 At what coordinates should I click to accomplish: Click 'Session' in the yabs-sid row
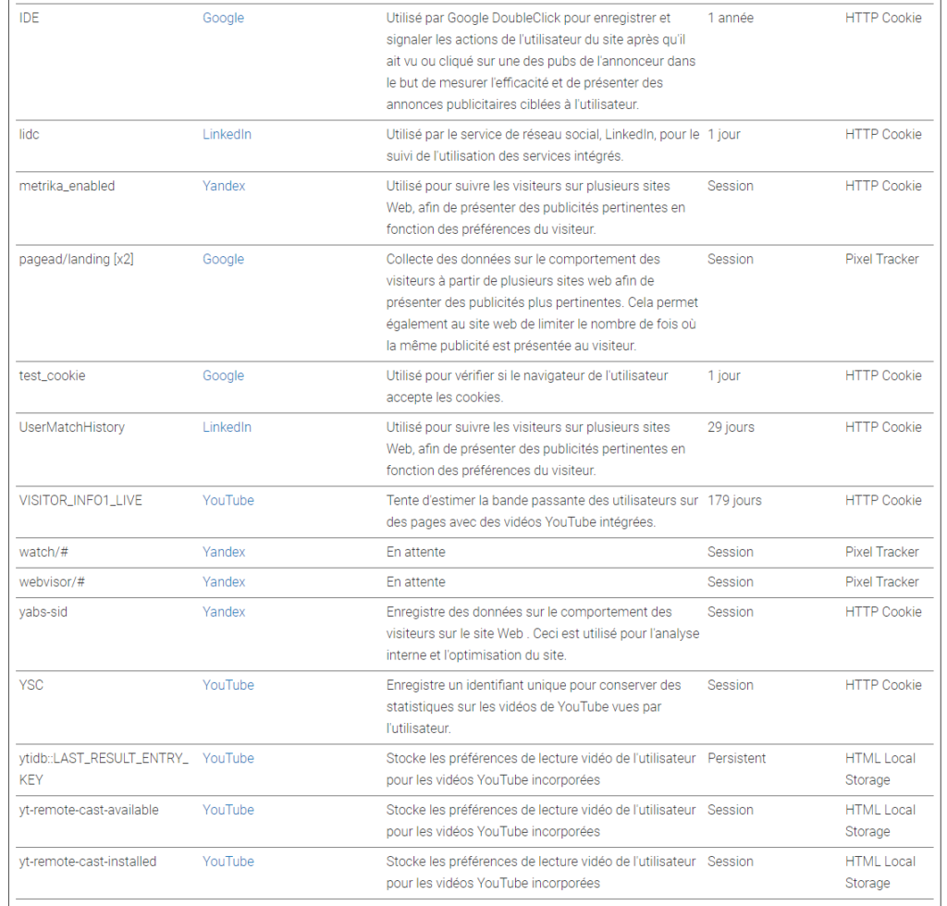coord(731,612)
